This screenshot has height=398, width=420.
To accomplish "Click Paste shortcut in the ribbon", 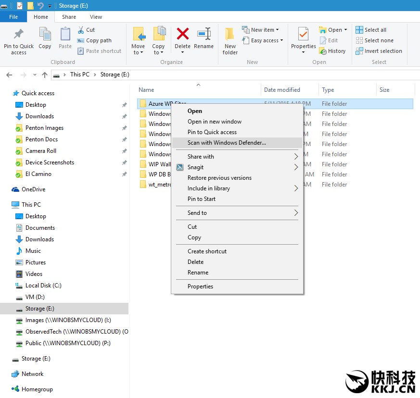I will tap(100, 51).
